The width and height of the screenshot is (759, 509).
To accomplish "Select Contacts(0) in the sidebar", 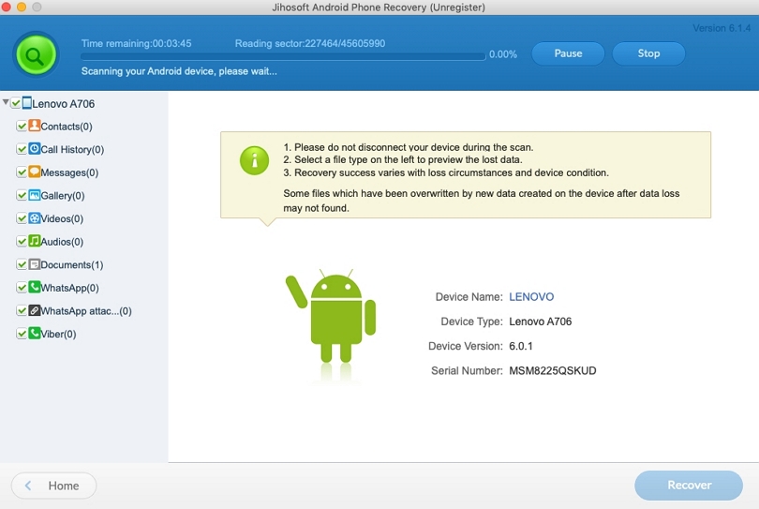I will click(67, 127).
